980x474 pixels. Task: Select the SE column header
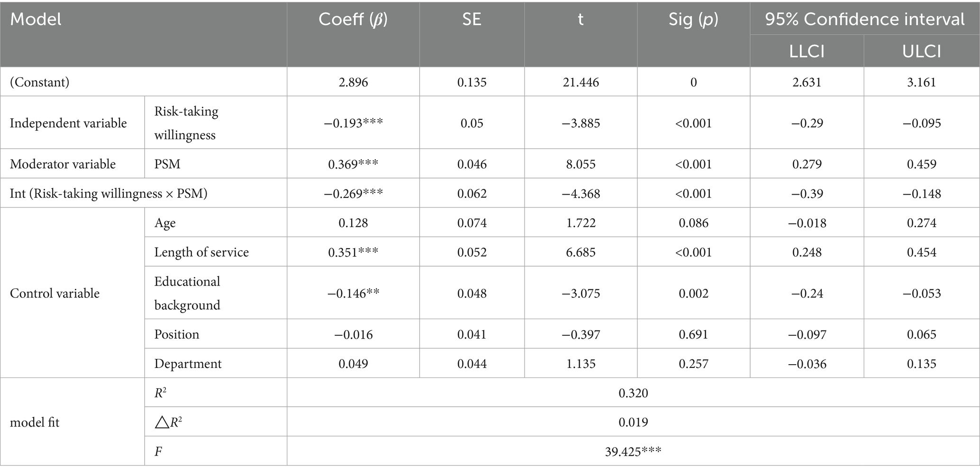click(x=472, y=19)
